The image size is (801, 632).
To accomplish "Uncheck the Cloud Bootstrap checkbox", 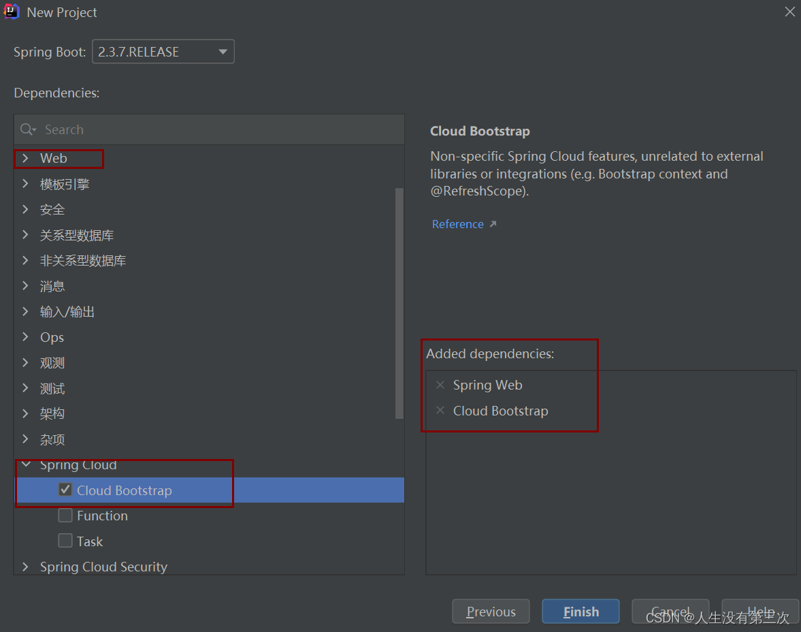I will click(65, 490).
